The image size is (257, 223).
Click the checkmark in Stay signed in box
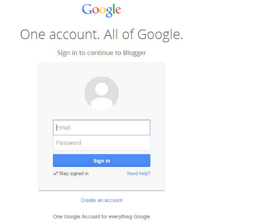point(56,173)
